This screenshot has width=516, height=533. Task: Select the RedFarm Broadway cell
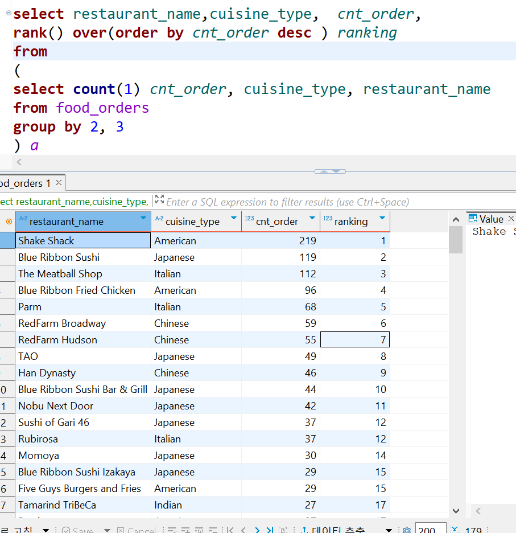tap(83, 323)
